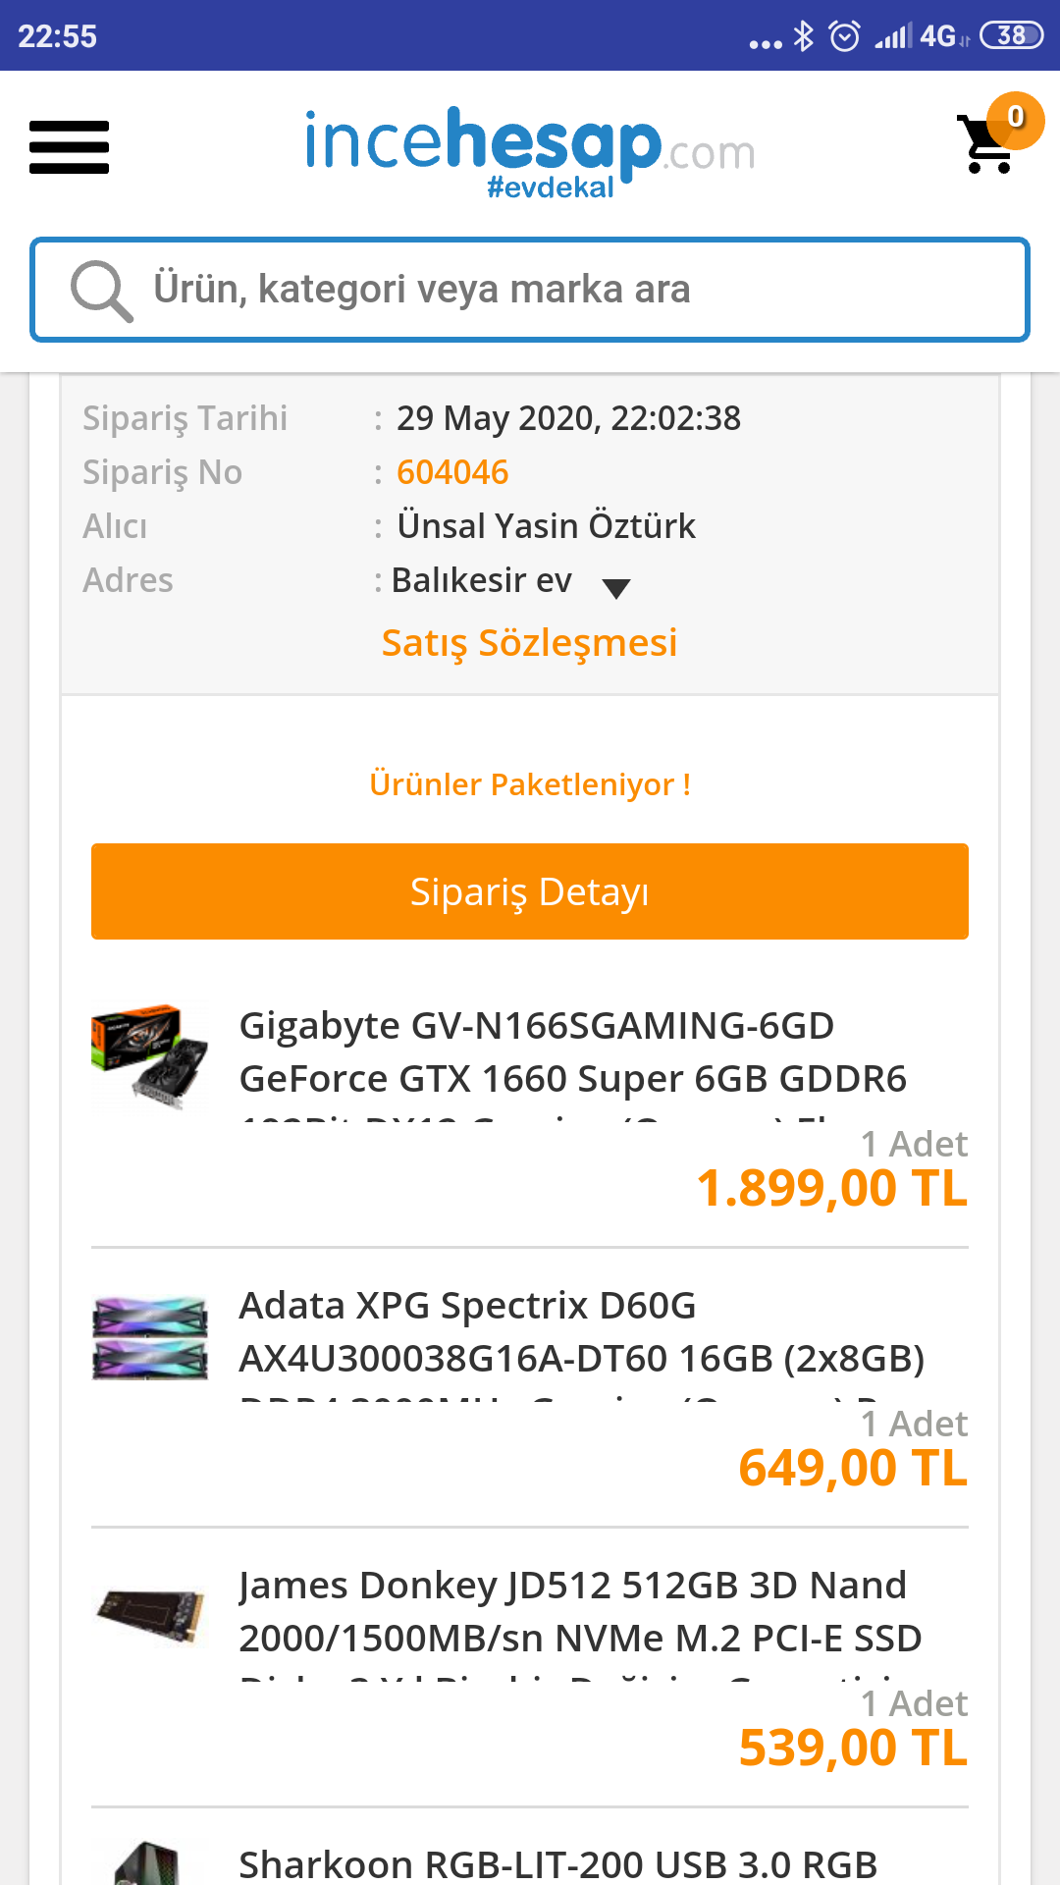Open the Sharkoon RGB-LIT-200 product title
The image size is (1060, 1885).
point(557,1863)
